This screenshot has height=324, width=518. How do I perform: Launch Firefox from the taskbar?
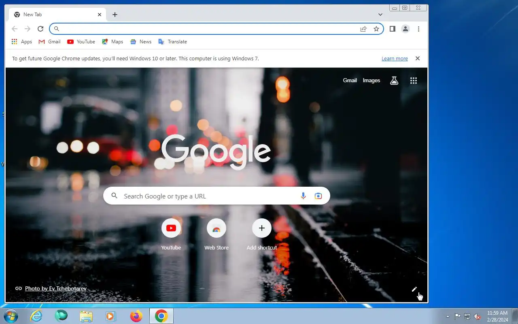click(x=136, y=316)
